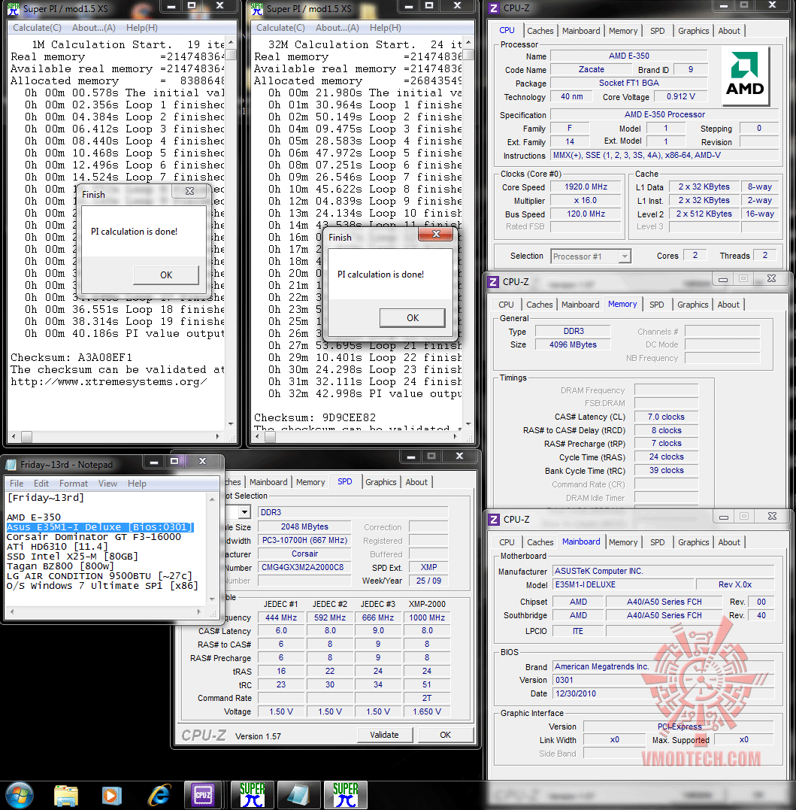Screen dimensions: 796x810
Task: Click vertical scrollbar down arrow in 1M Super PI
Action: point(231,424)
